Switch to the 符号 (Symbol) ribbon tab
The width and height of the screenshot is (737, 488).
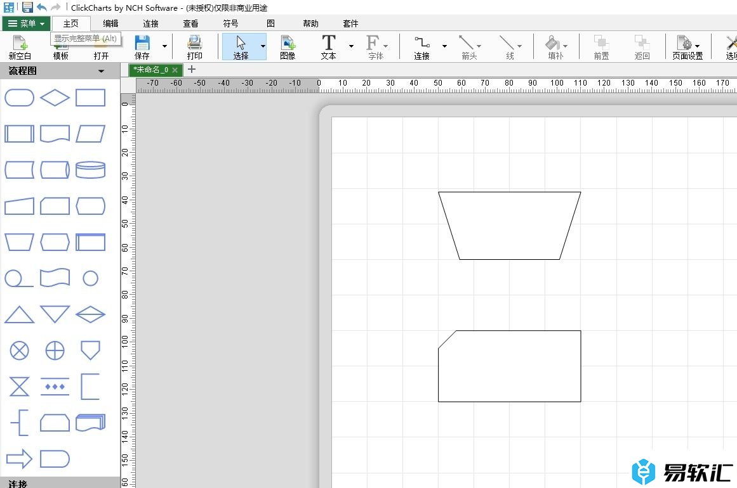click(x=231, y=23)
